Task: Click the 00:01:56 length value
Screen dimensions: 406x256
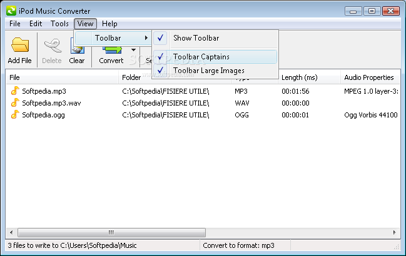Action: (295, 91)
